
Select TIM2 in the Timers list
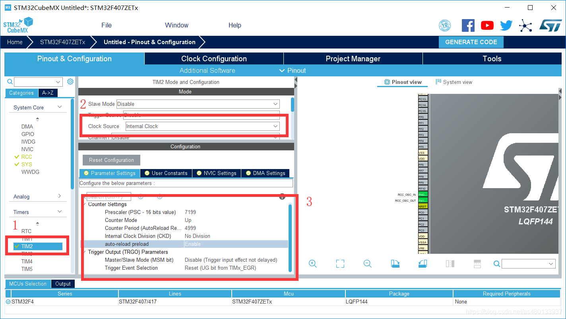click(x=38, y=246)
